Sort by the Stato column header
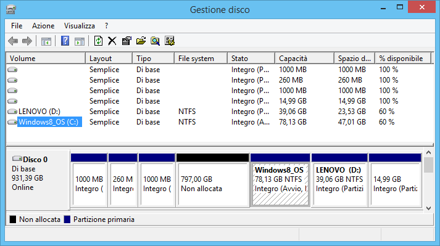Screen dimensions: 440x246 (x=251, y=59)
